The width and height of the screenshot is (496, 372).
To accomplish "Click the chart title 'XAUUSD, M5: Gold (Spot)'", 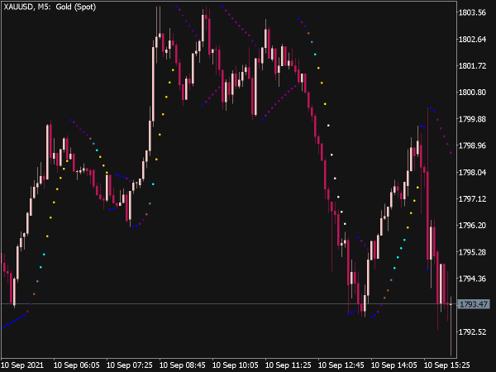I will [50, 7].
